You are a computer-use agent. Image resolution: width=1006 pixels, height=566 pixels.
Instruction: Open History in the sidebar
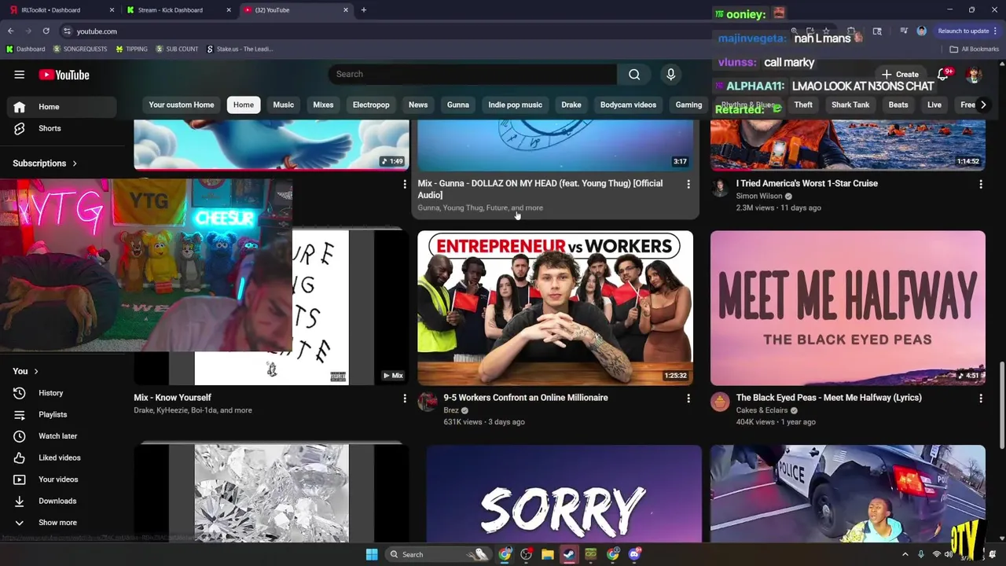[61, 393]
